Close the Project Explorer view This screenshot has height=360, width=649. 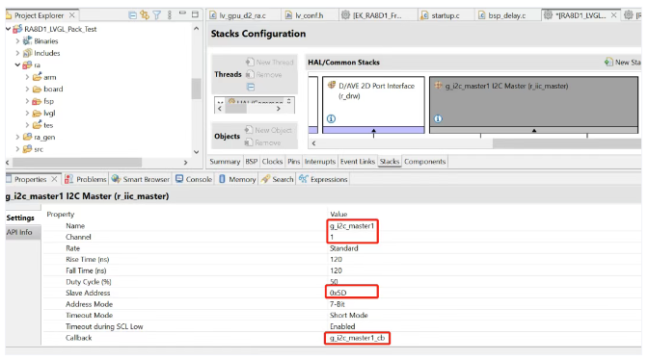[x=72, y=15]
